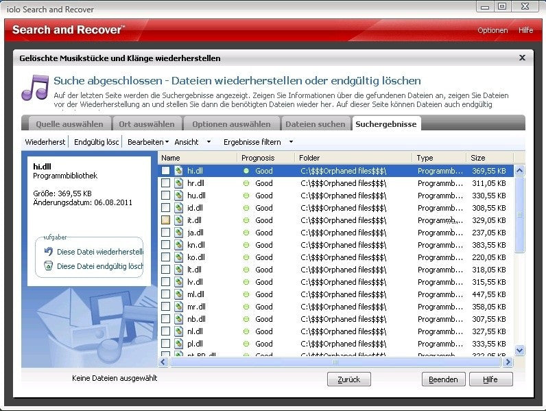Switch to the Quelle auswählen tab

point(69,124)
